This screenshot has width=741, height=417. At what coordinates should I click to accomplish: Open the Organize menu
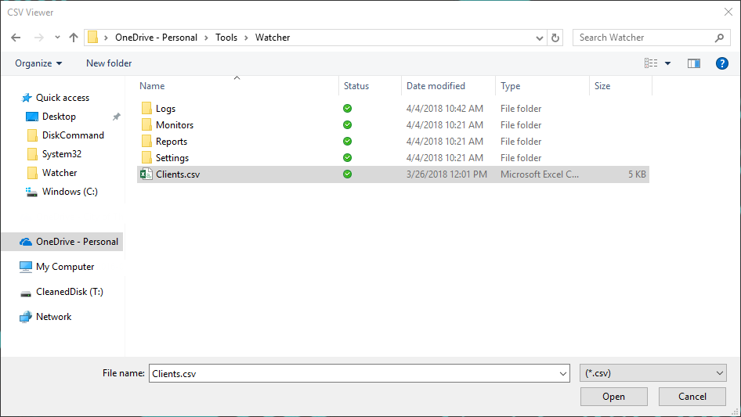coord(38,63)
